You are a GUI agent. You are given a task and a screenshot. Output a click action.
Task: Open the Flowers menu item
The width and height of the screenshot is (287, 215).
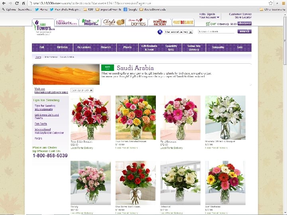(106, 47)
